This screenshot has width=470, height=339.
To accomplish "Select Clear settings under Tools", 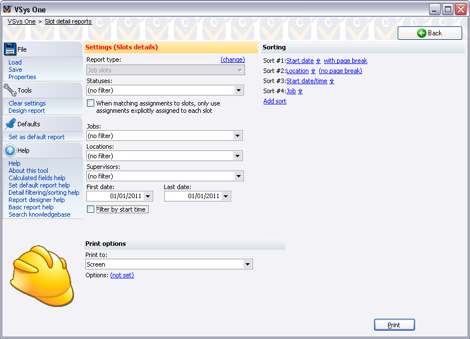I will [x=27, y=103].
